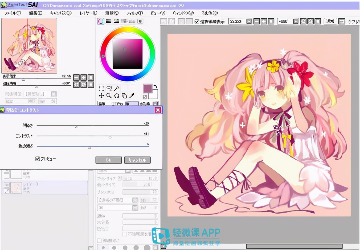Toggle the 選択領域表示 checkbox
The width and height of the screenshot is (360, 250).
point(197,22)
